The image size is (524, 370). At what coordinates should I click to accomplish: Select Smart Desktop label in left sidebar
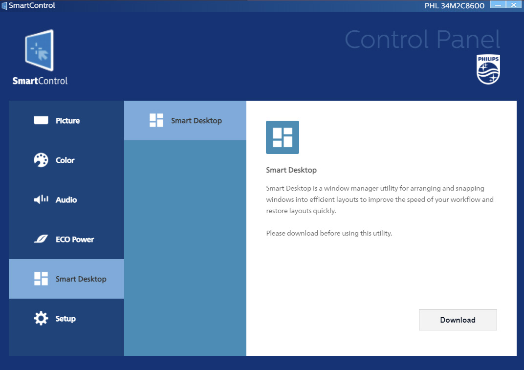(81, 279)
